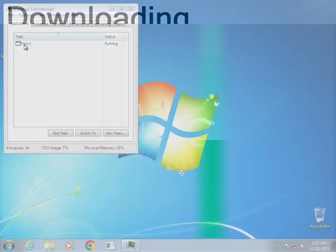The image size is (336, 252).
Task: Open the Windows Start menu orb
Action: 9,245
